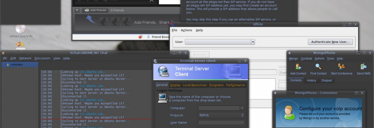Open the IRC menu in XChat
The image size is (374, 128).
point(5,58)
